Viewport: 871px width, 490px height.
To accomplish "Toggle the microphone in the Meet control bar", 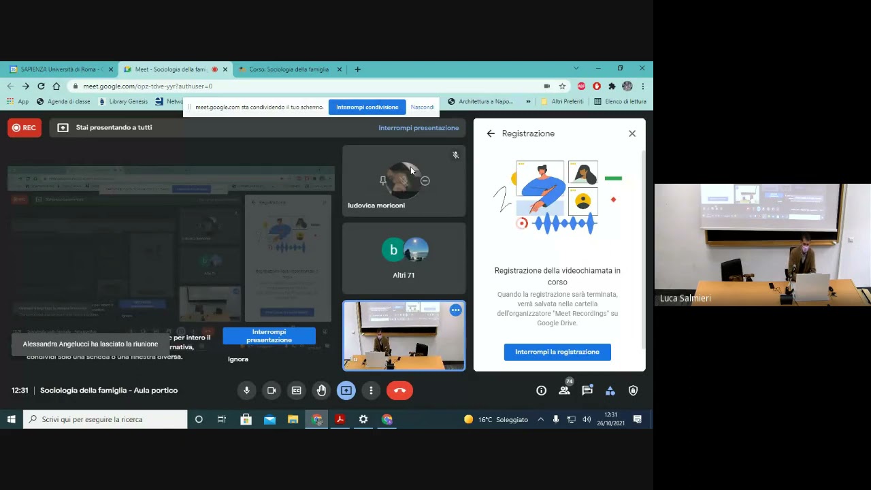I will [247, 391].
